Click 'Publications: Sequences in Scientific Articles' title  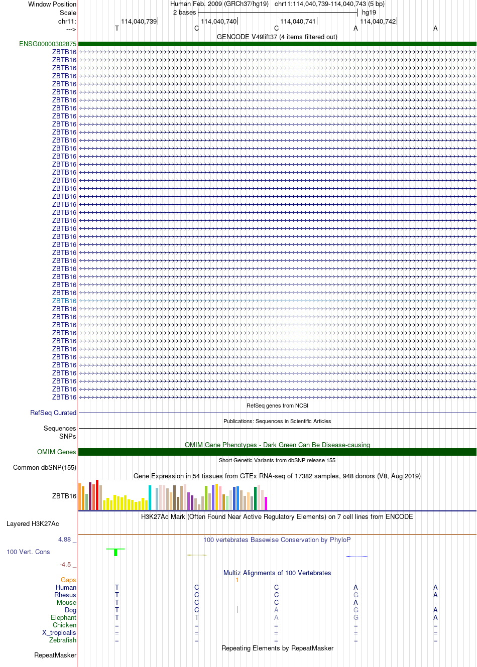[x=277, y=421]
